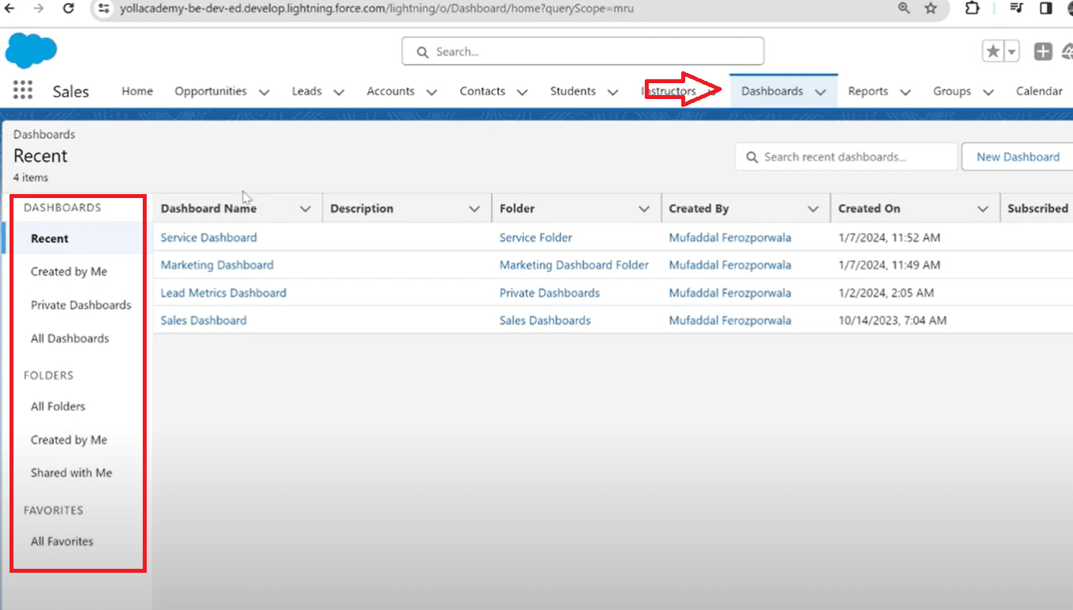Open the Contacts tab
The width and height of the screenshot is (1073, 610).
[x=482, y=91]
